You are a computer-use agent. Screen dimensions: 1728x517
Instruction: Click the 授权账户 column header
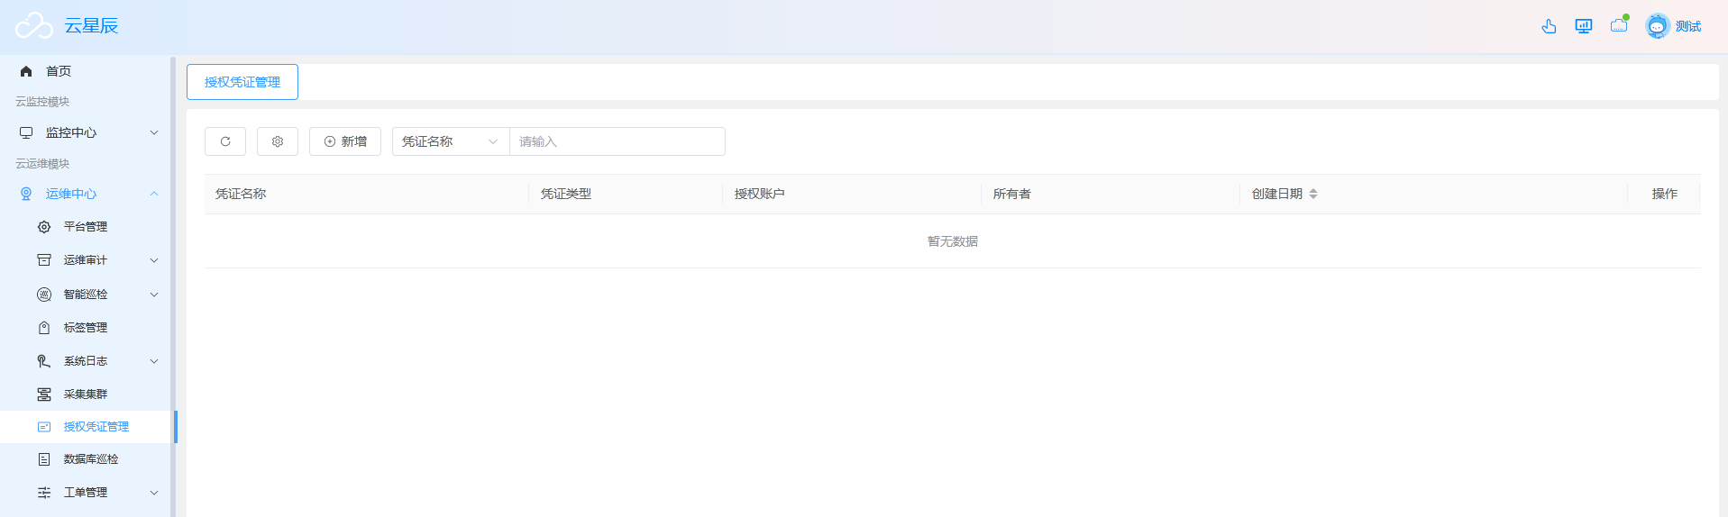coord(760,194)
